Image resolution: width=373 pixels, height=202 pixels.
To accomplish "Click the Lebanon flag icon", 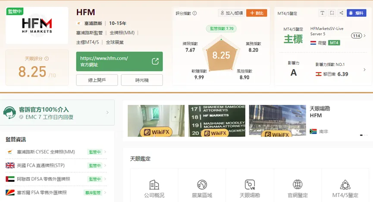I will click(318, 74).
